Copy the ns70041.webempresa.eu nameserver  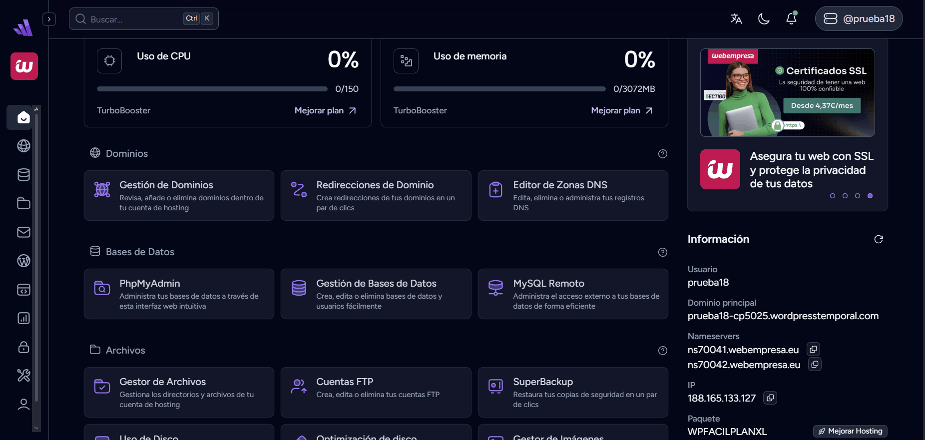click(813, 349)
